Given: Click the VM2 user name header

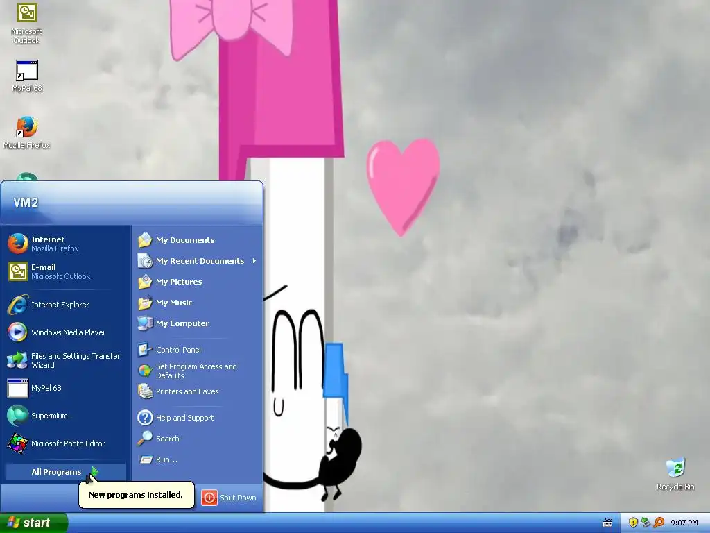Looking at the screenshot, I should tap(26, 202).
